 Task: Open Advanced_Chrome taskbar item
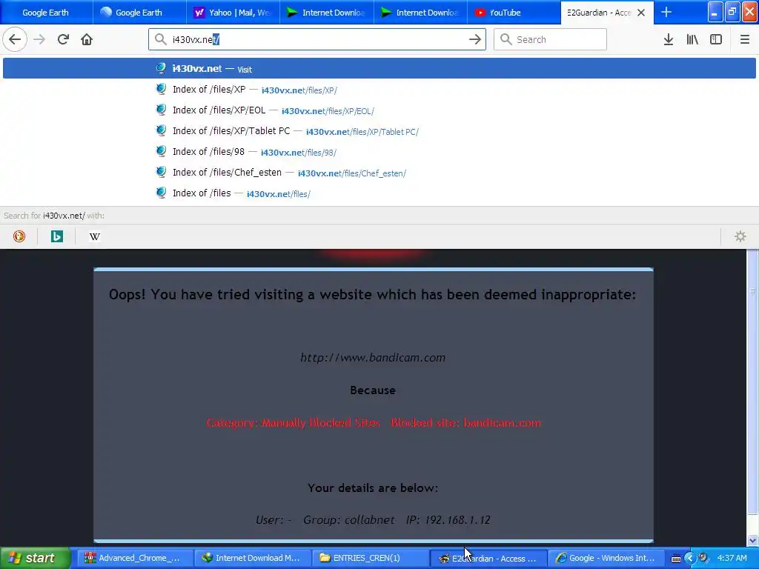(135, 559)
